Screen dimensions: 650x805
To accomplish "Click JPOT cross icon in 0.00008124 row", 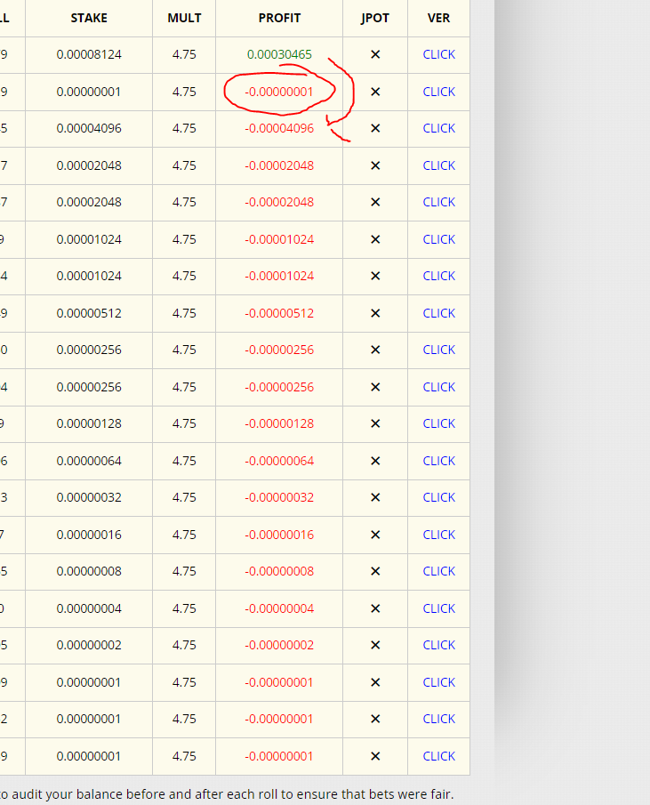I will click(x=375, y=54).
